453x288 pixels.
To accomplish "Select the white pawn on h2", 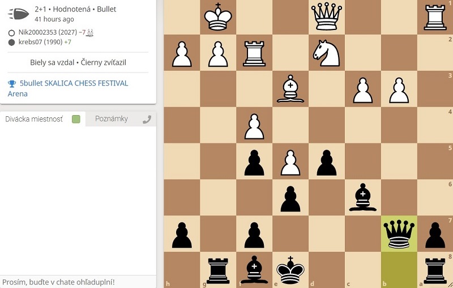I will pos(182,53).
